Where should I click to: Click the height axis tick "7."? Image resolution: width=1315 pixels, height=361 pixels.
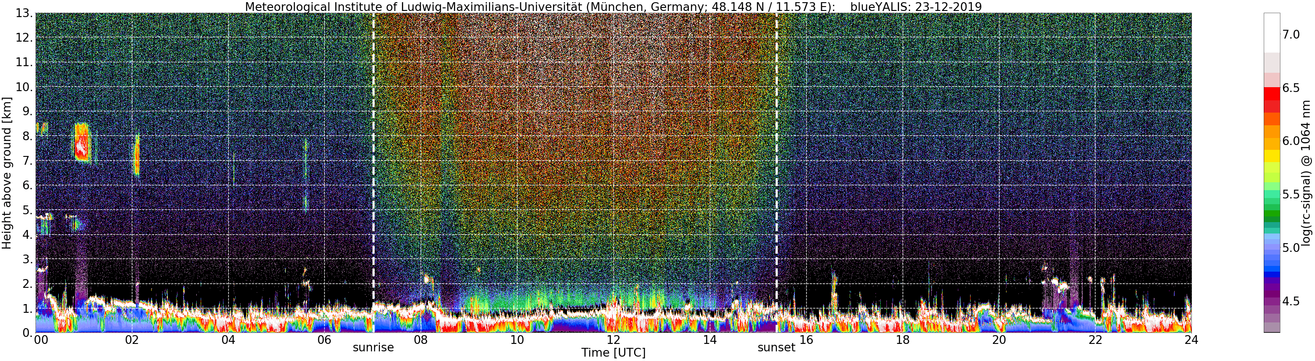[28, 161]
